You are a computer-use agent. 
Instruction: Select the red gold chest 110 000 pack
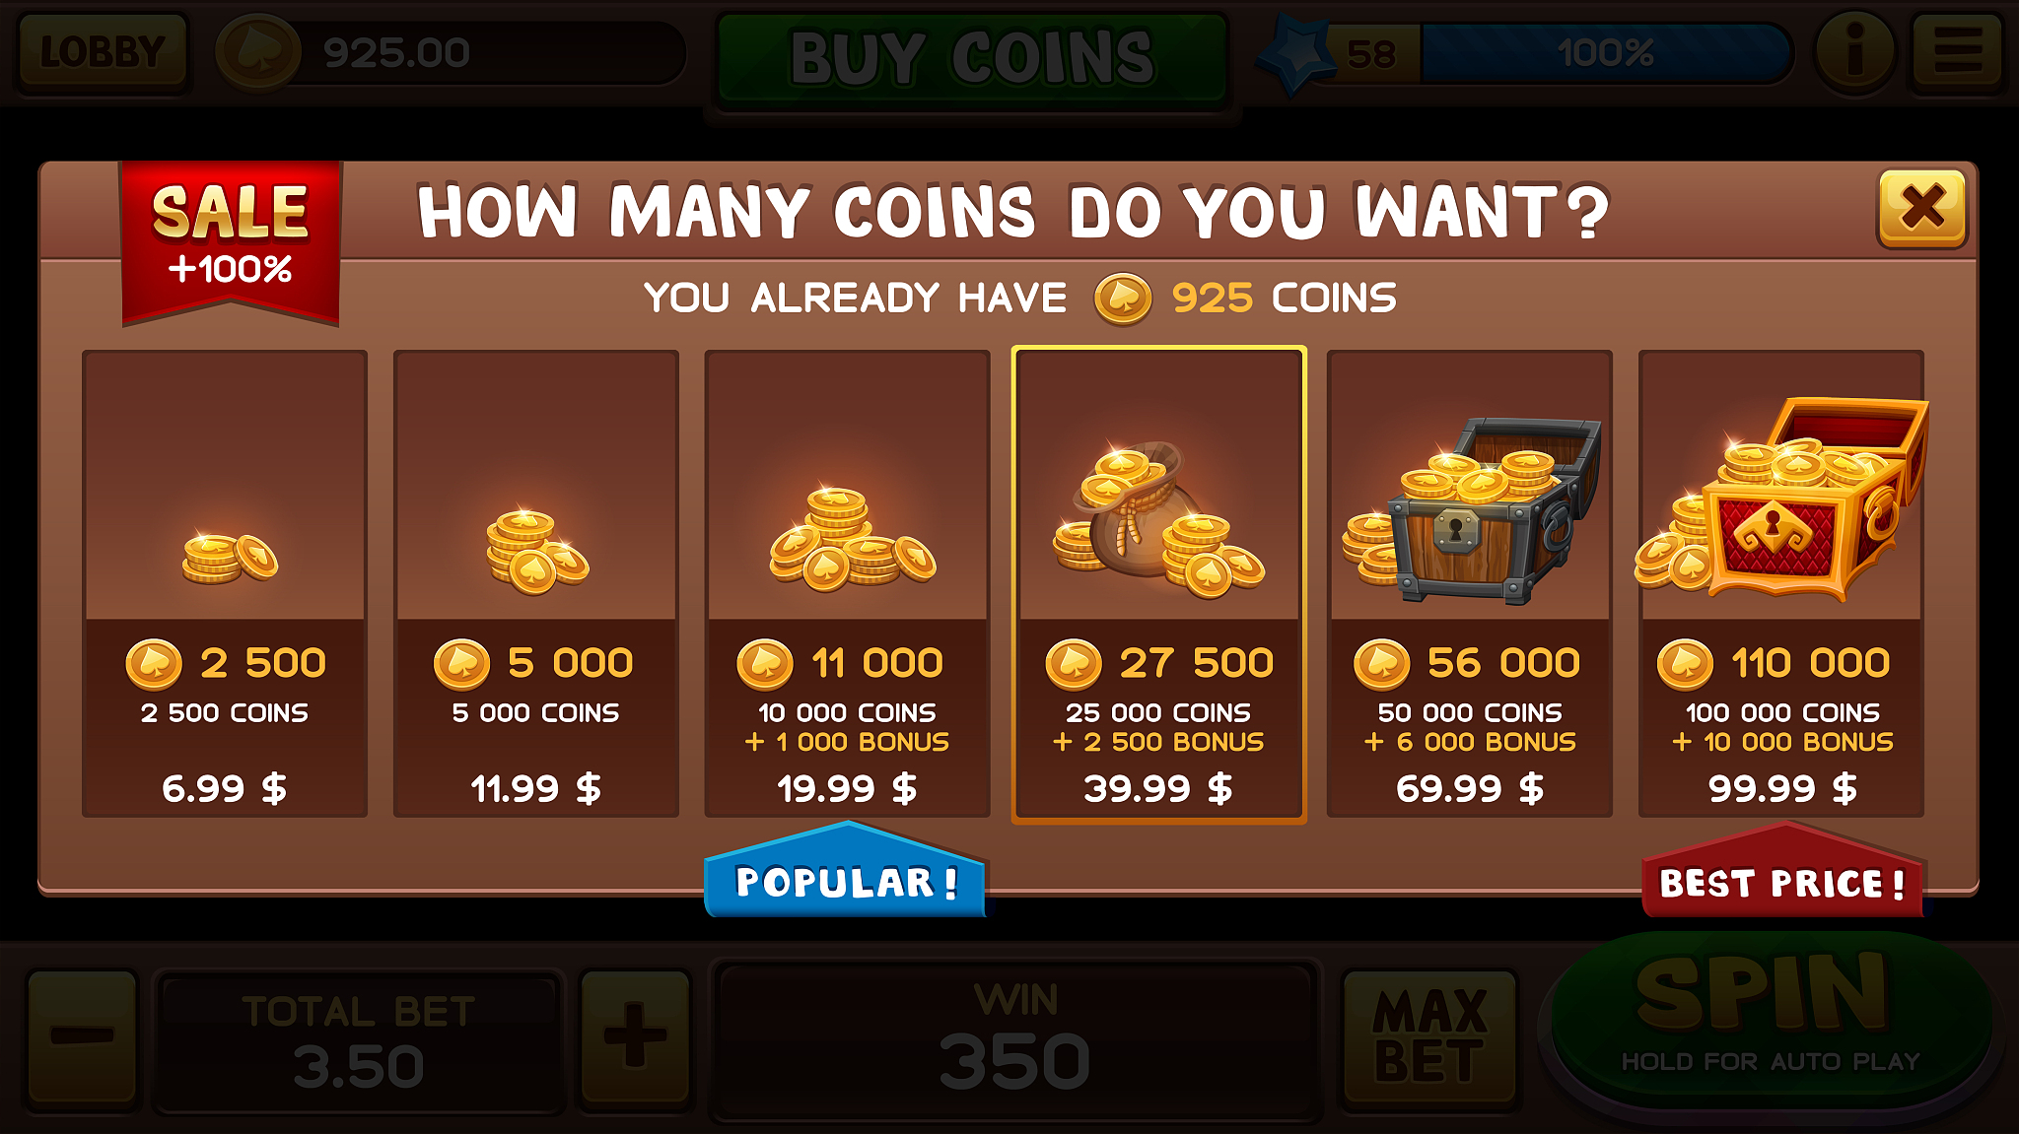pyautogui.click(x=1781, y=583)
